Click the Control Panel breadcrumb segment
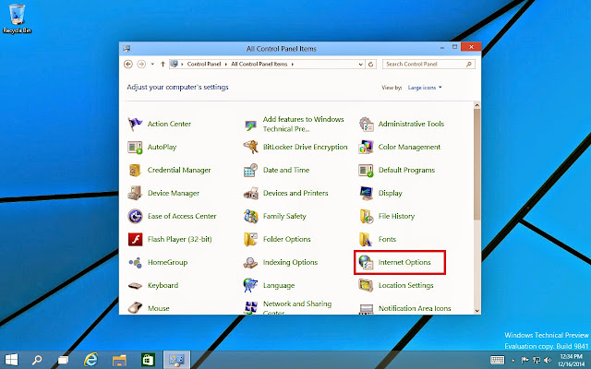The width and height of the screenshot is (591, 369). pyautogui.click(x=204, y=64)
